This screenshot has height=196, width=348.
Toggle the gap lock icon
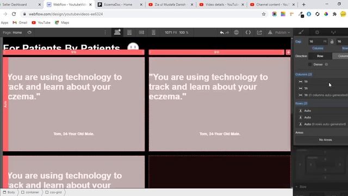point(332,41)
